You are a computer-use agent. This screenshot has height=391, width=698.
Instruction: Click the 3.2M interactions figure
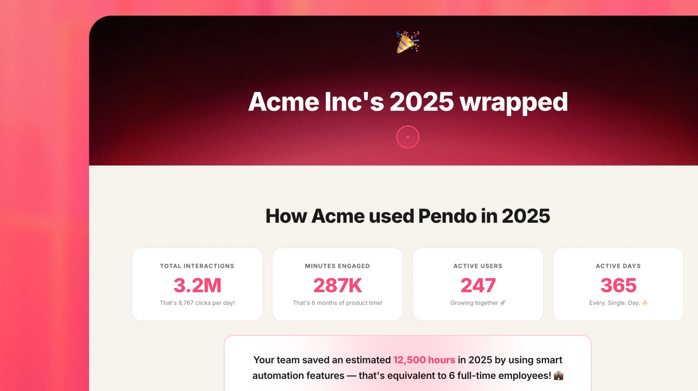point(197,285)
